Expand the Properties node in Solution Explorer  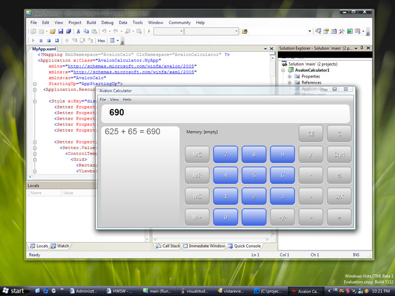pos(289,76)
